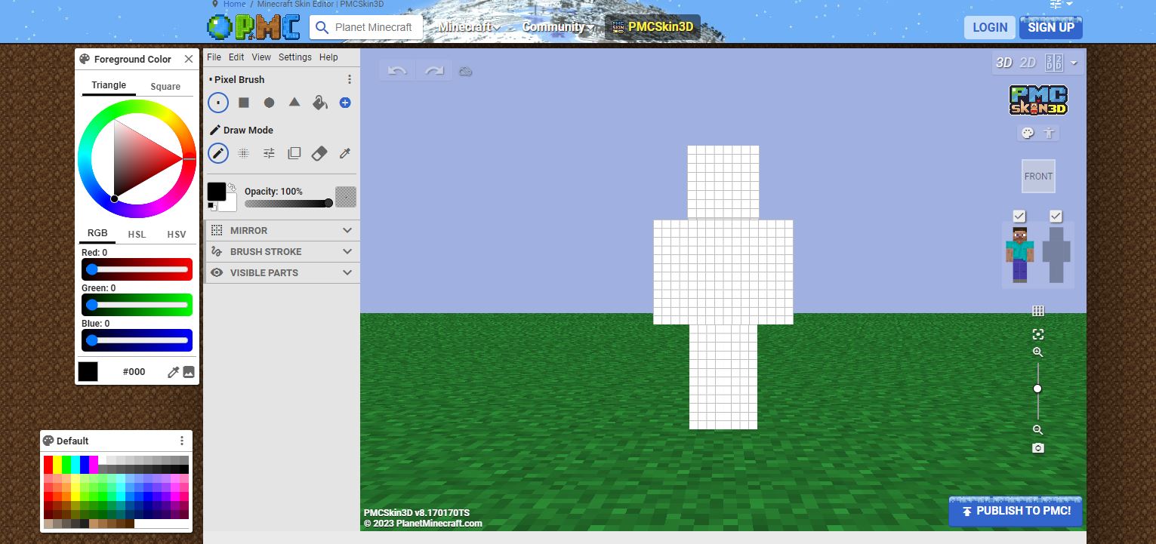Click the Red channel slider
1156x544 pixels.
click(x=137, y=269)
